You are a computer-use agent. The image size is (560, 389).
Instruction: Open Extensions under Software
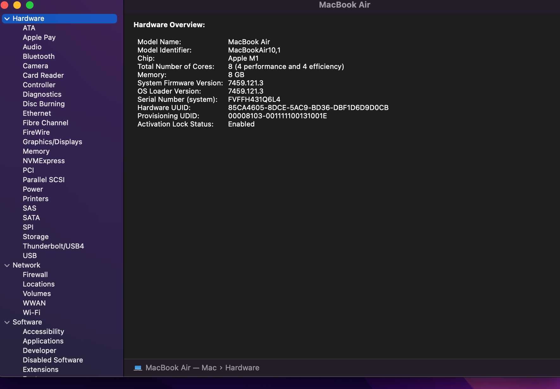40,370
